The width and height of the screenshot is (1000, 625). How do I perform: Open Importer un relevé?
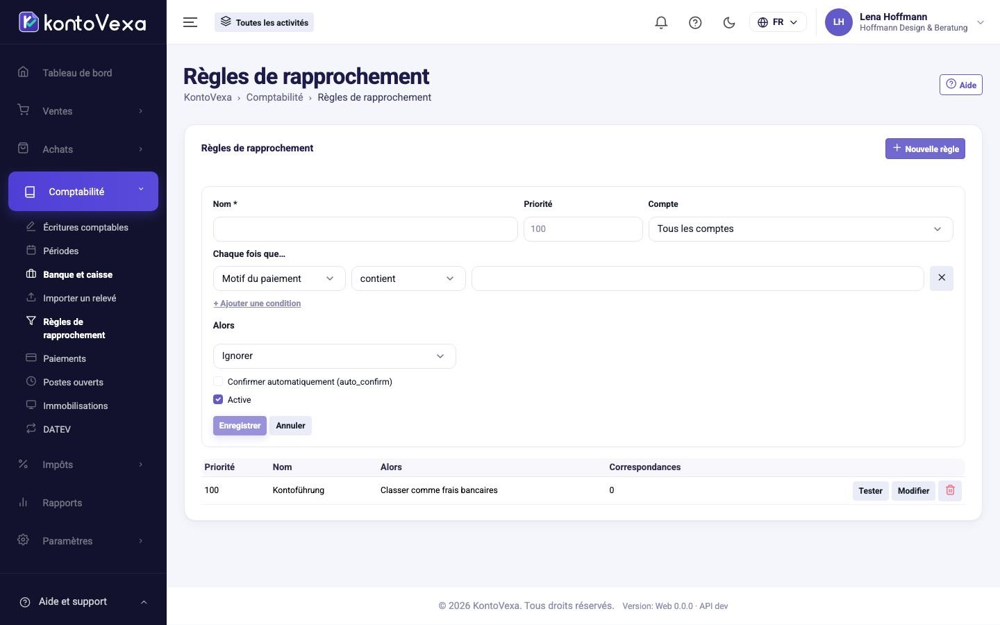[x=79, y=298]
